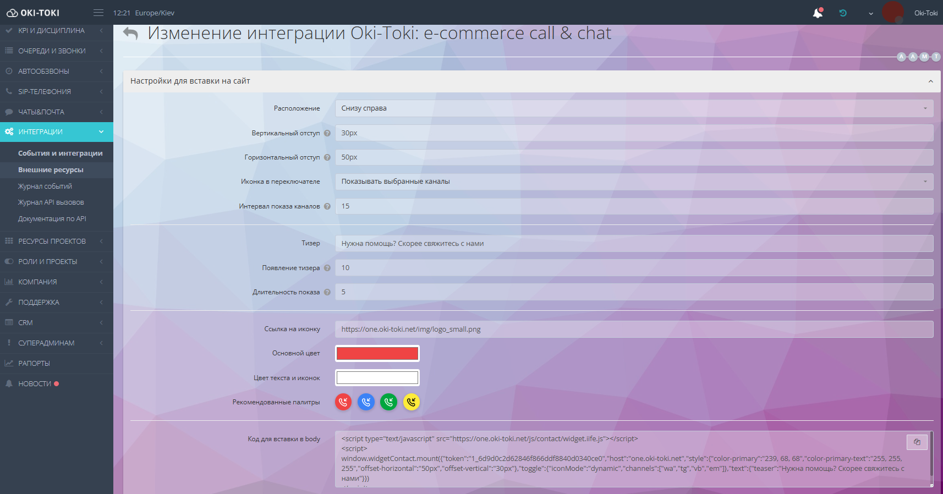Open Журнал API вызовов link
943x494 pixels.
coord(51,202)
